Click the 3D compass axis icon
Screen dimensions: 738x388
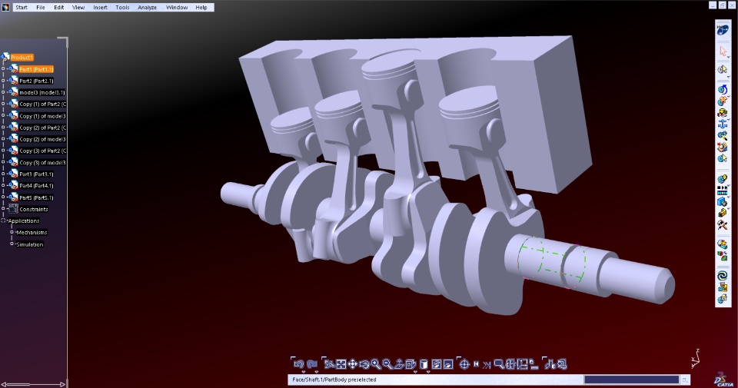696,358
